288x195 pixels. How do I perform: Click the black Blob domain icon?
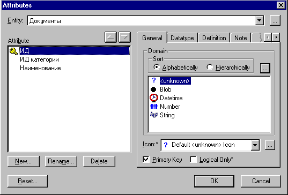click(153, 89)
